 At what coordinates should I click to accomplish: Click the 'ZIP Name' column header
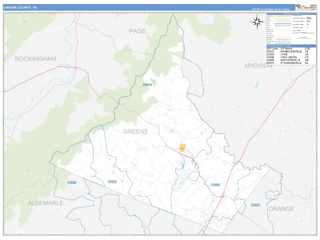click(286, 49)
